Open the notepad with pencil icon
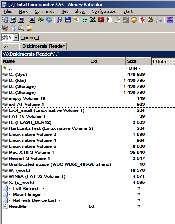 [x=118, y=20]
